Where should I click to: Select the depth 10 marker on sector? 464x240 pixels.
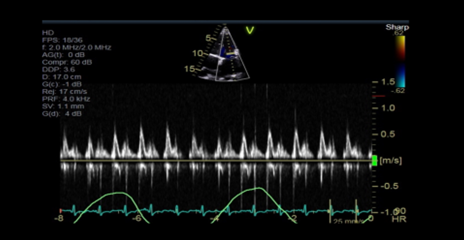(196, 53)
